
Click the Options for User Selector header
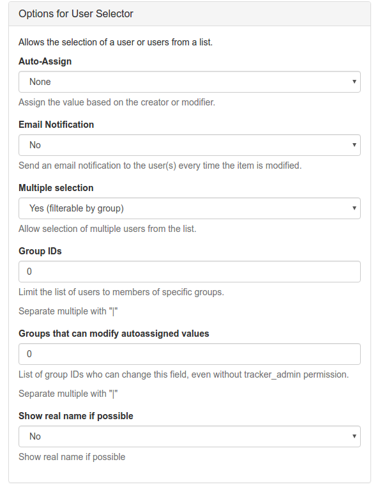click(x=76, y=13)
